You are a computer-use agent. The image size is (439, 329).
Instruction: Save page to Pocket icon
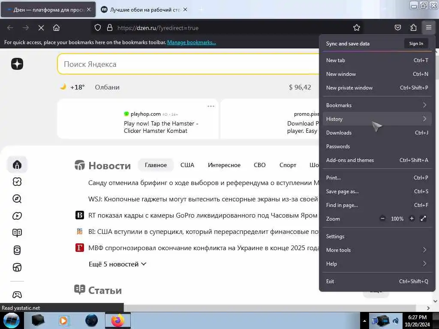point(397,28)
